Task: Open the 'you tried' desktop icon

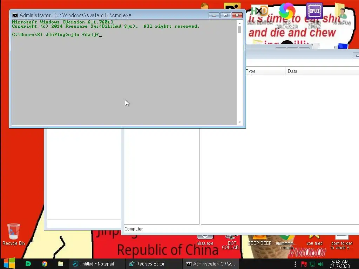Action: click(x=314, y=240)
